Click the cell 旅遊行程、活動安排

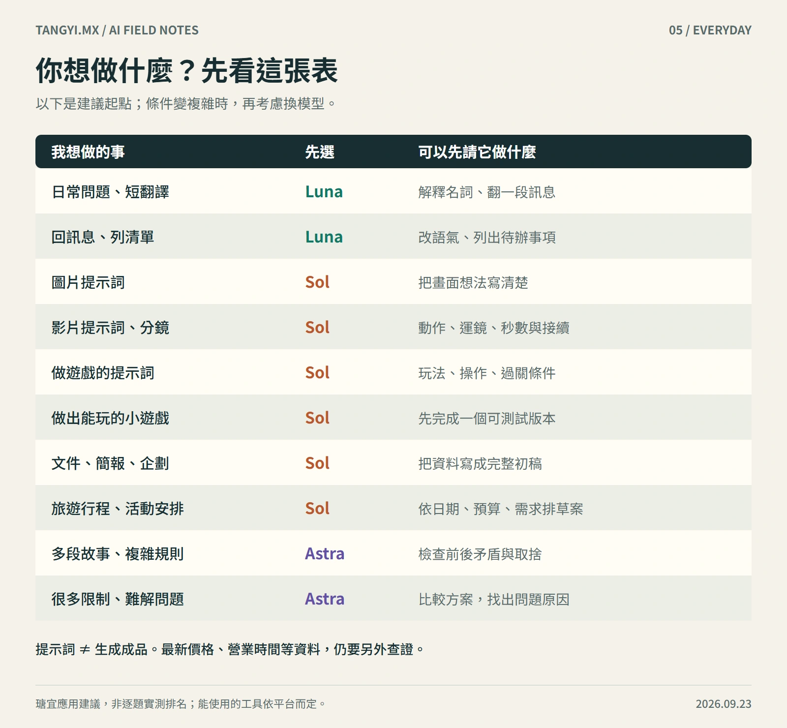coord(118,509)
